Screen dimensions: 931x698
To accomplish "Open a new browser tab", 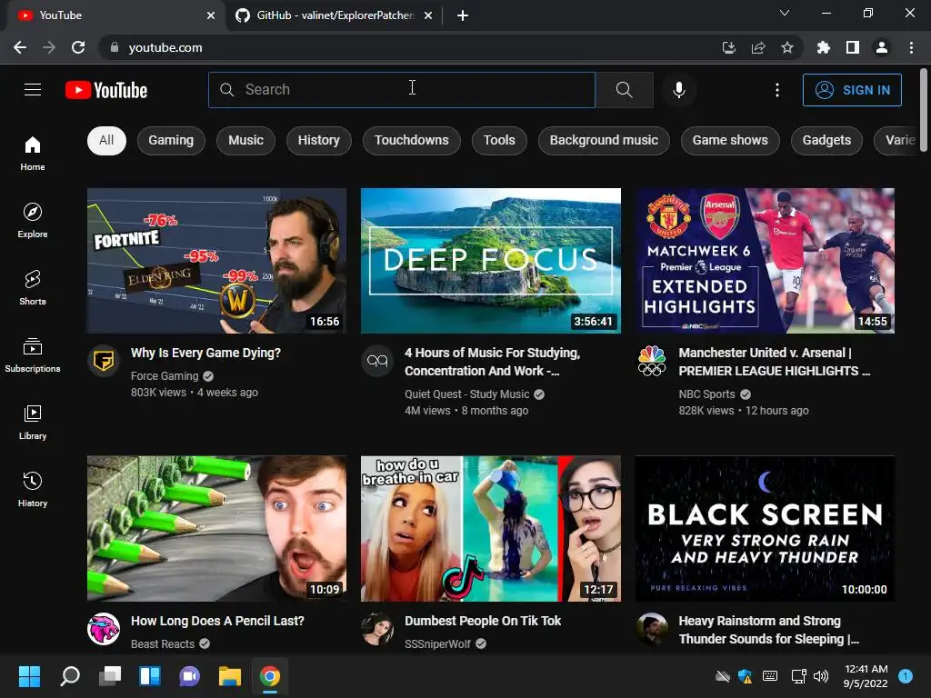I will [463, 15].
